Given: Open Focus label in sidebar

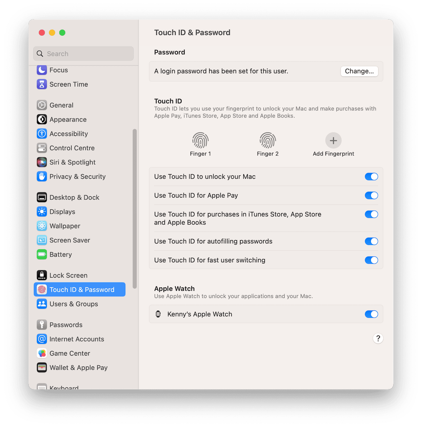Looking at the screenshot, I should pyautogui.click(x=59, y=70).
